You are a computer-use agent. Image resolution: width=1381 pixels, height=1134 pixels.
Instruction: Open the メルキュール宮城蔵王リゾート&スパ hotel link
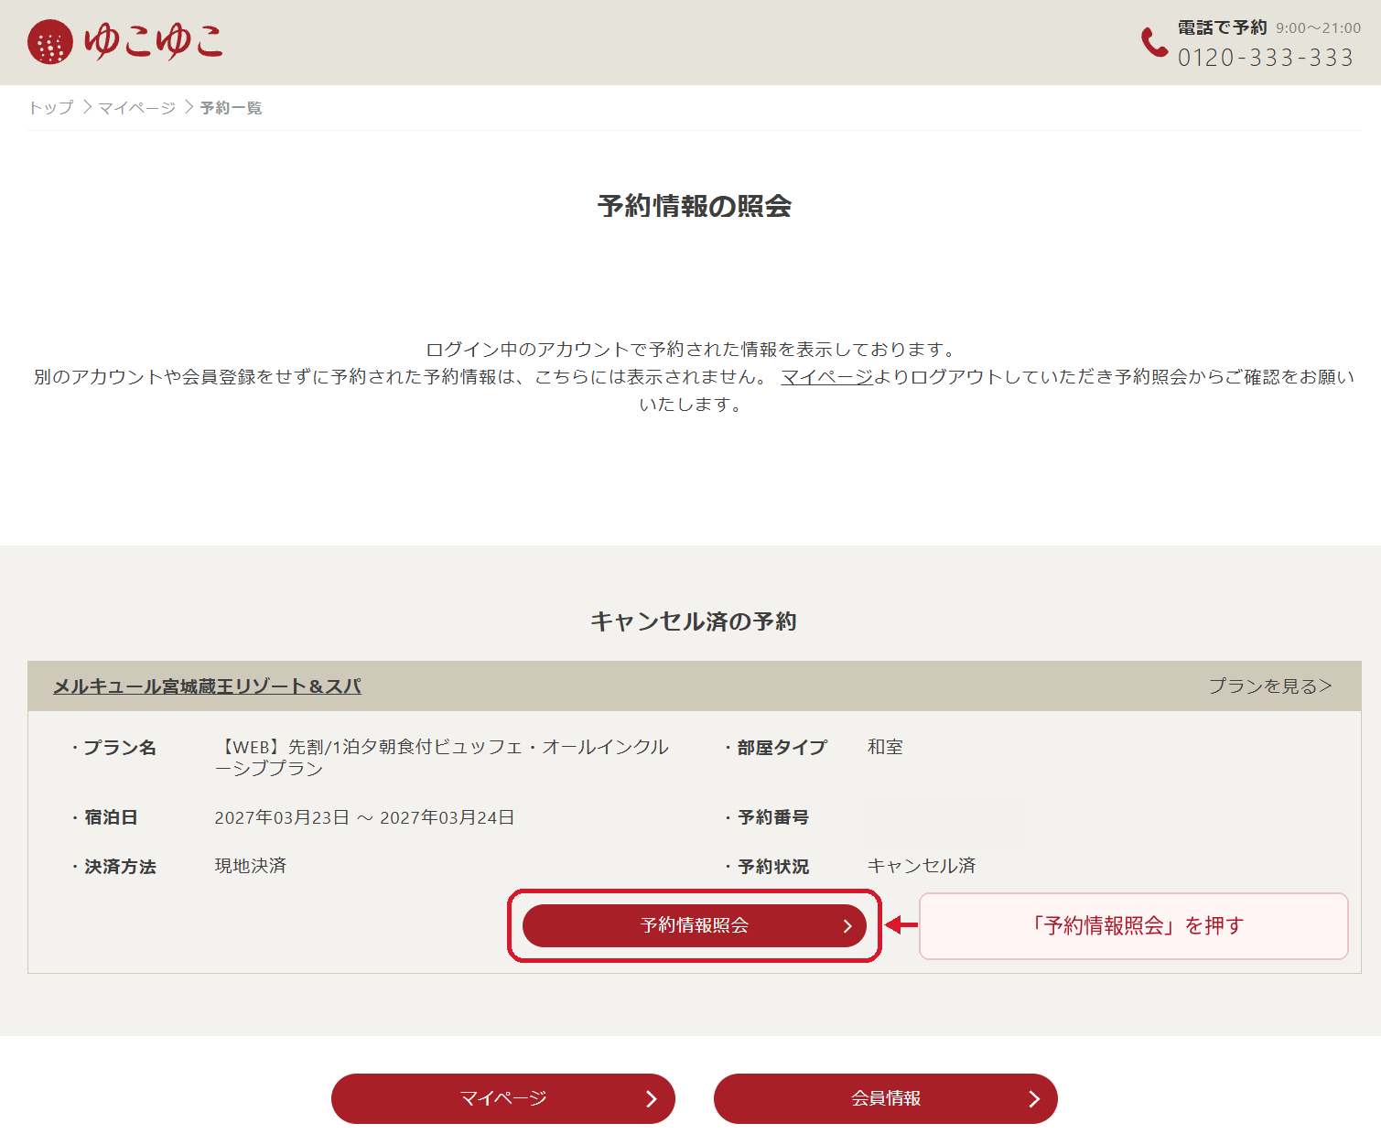(207, 686)
